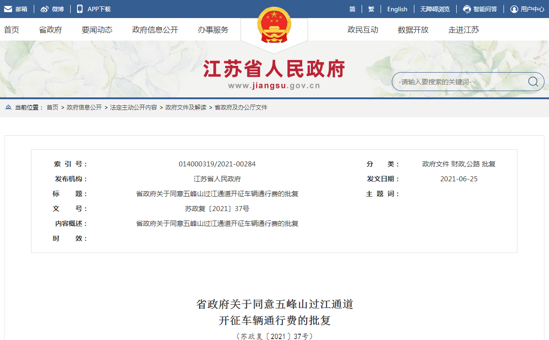The image size is (549, 340).
Task: Click issue date 2021-06-25
Action: 459,179
